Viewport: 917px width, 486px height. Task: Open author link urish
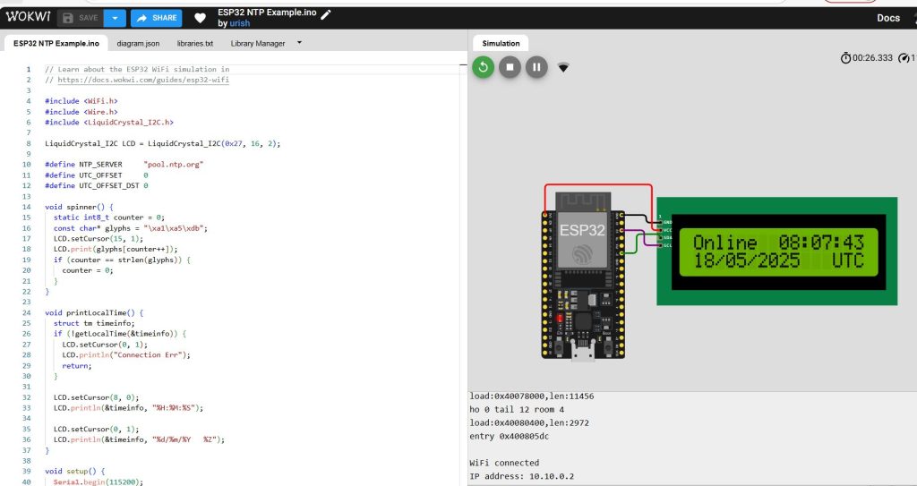(x=239, y=23)
